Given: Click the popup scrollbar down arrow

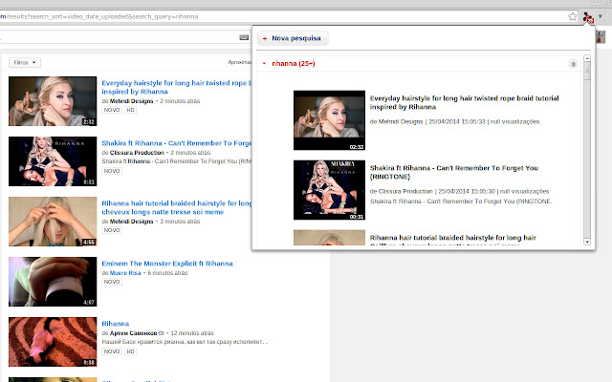Looking at the screenshot, I should coord(587,242).
